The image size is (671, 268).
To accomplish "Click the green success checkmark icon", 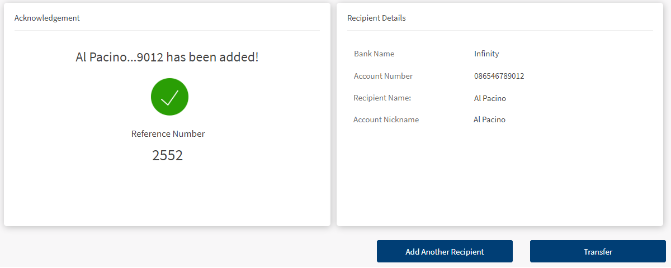I will coord(169,97).
